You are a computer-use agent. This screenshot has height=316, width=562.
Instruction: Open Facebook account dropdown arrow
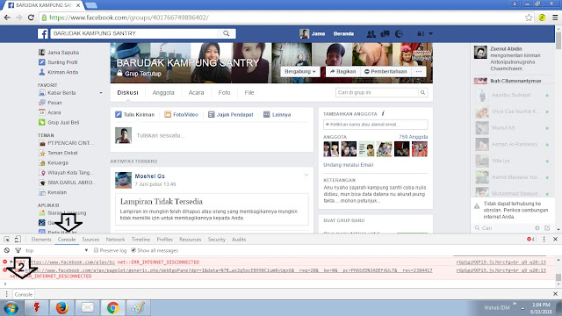[x=431, y=33]
